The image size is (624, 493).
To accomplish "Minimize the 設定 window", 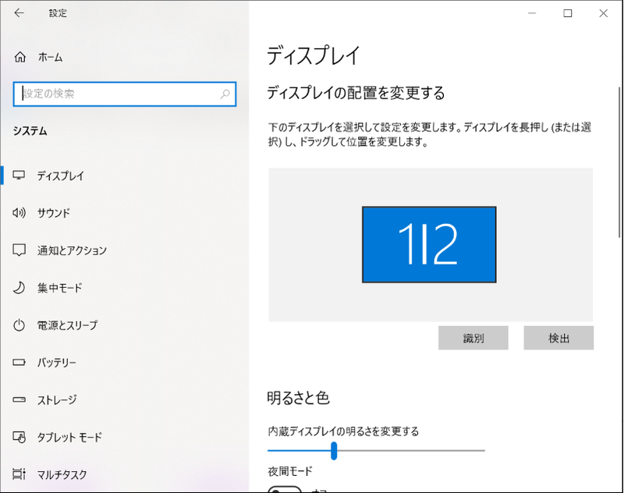I will [x=532, y=13].
